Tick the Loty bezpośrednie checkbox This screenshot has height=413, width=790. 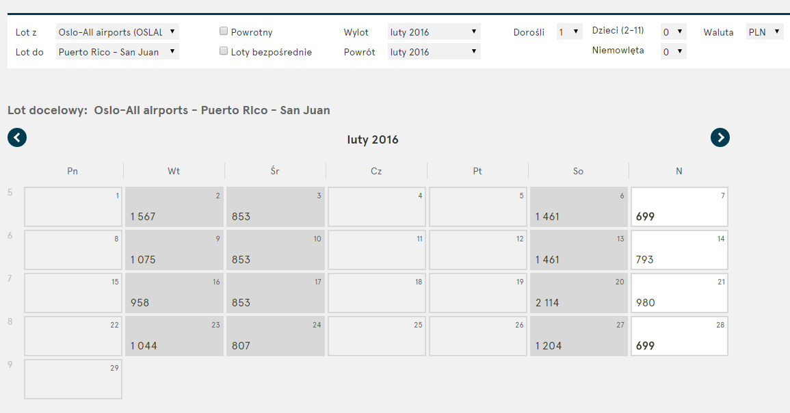tap(224, 51)
